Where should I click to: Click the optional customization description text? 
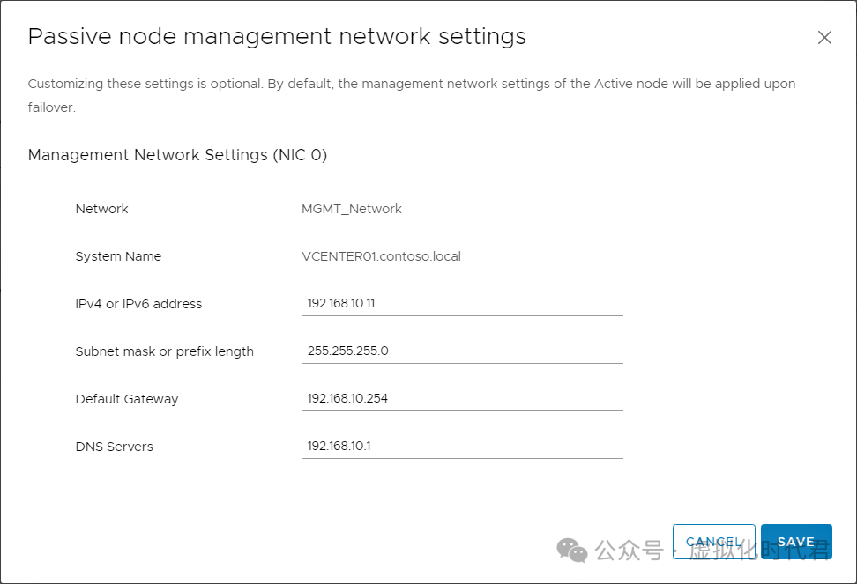coord(411,85)
